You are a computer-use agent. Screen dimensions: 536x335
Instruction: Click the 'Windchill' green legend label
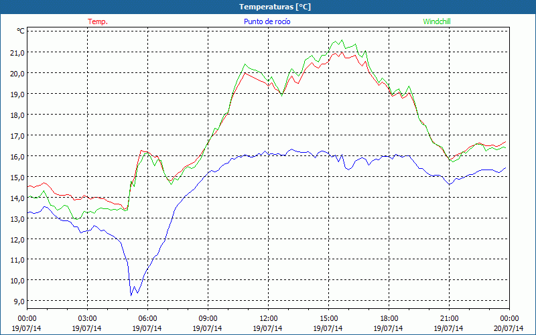click(437, 21)
